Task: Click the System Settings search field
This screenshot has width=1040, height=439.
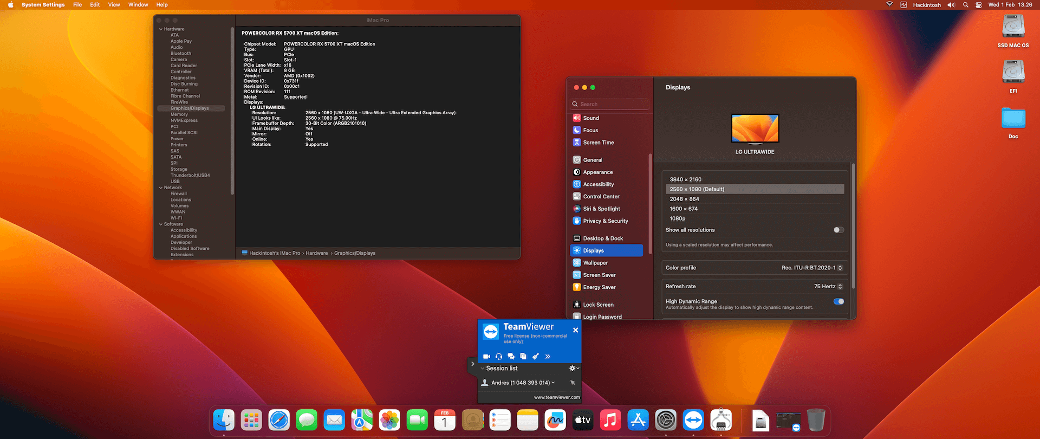Action: (610, 104)
